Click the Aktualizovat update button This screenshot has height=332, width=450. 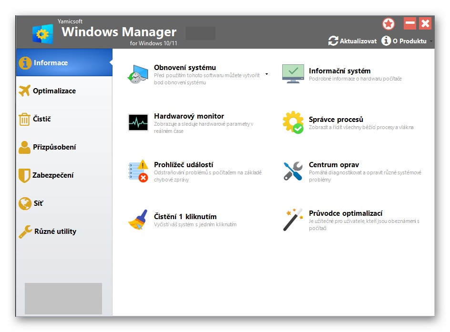[352, 41]
